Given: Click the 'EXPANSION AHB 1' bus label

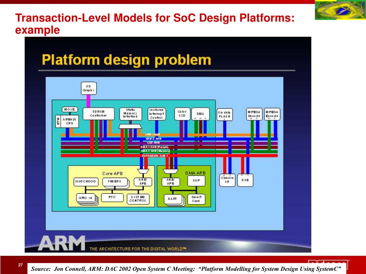Looking at the screenshot, I should coord(155,156).
